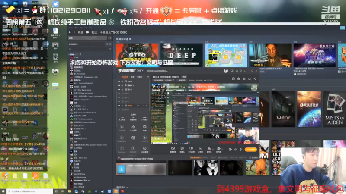This screenshot has height=194, width=346.
Task: Select 'Control Ultimate Edition' in game list
Action: (x=89, y=96)
